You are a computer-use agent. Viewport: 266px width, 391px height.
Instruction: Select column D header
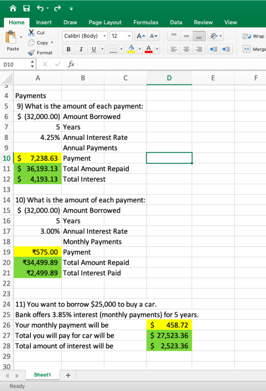(169, 78)
